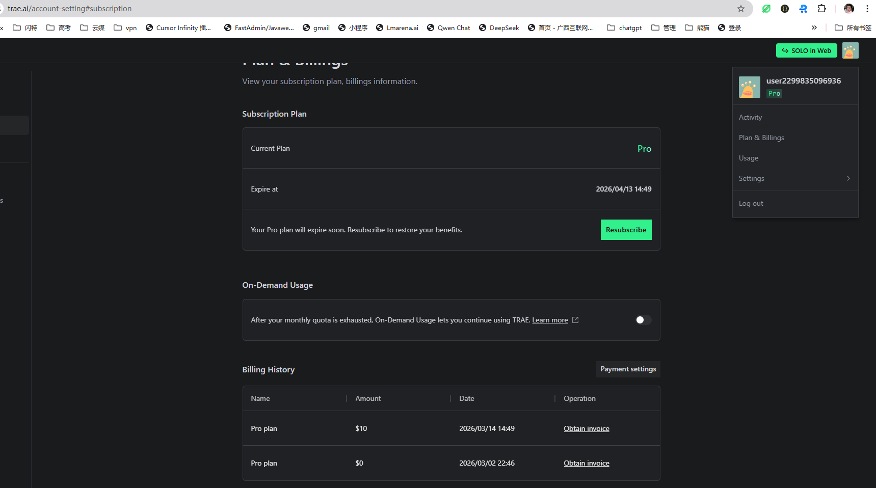Click the bookmark star icon in address bar

click(741, 9)
